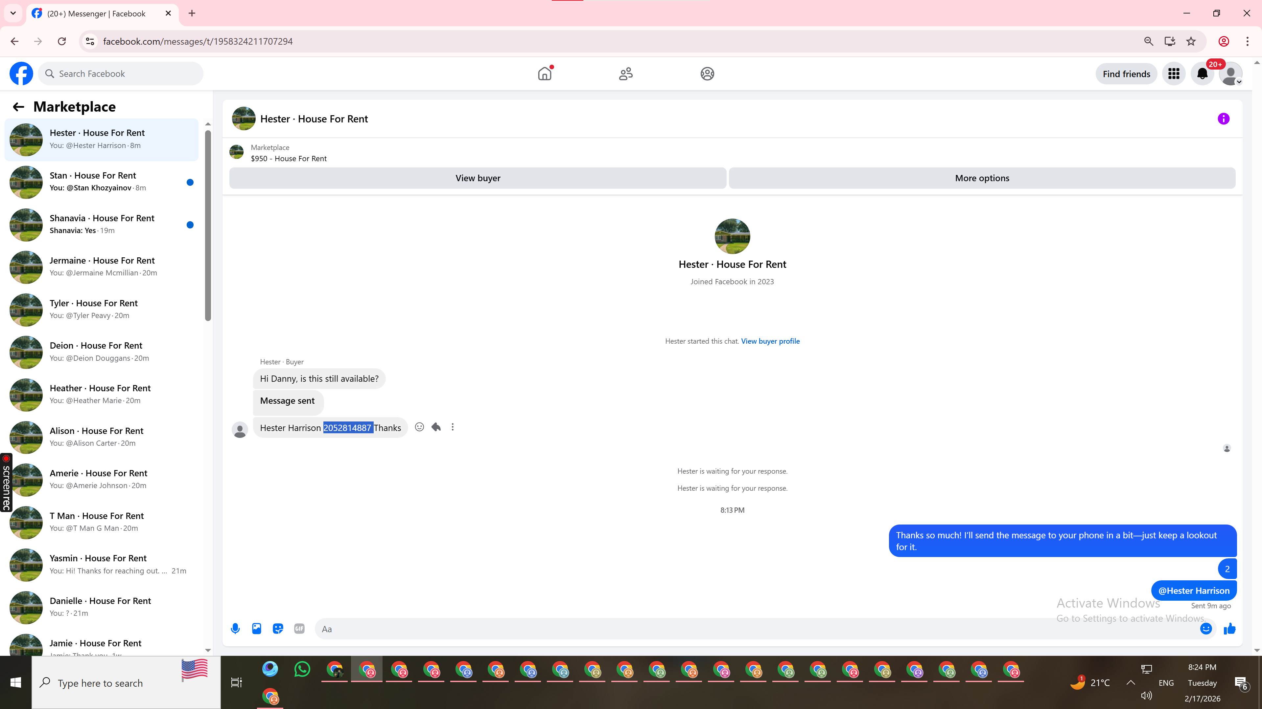Open more options for Hester's message
This screenshot has height=709, width=1262.
453,427
